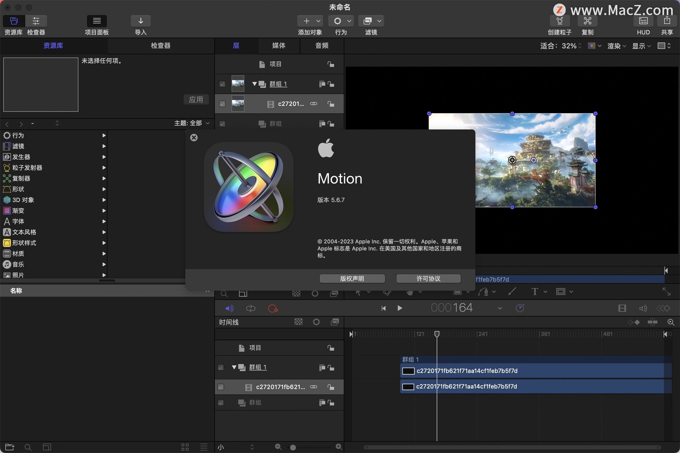680x453 pixels.
Task: Enable the red record animation button
Action: pyautogui.click(x=273, y=308)
